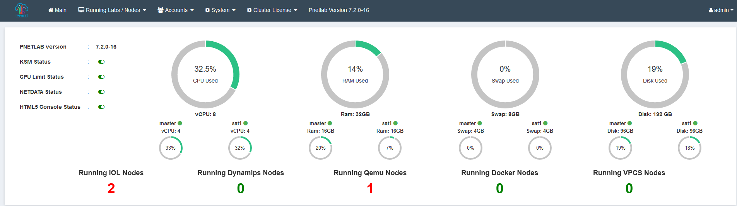Click the vCPU: 8 total label

(x=205, y=114)
